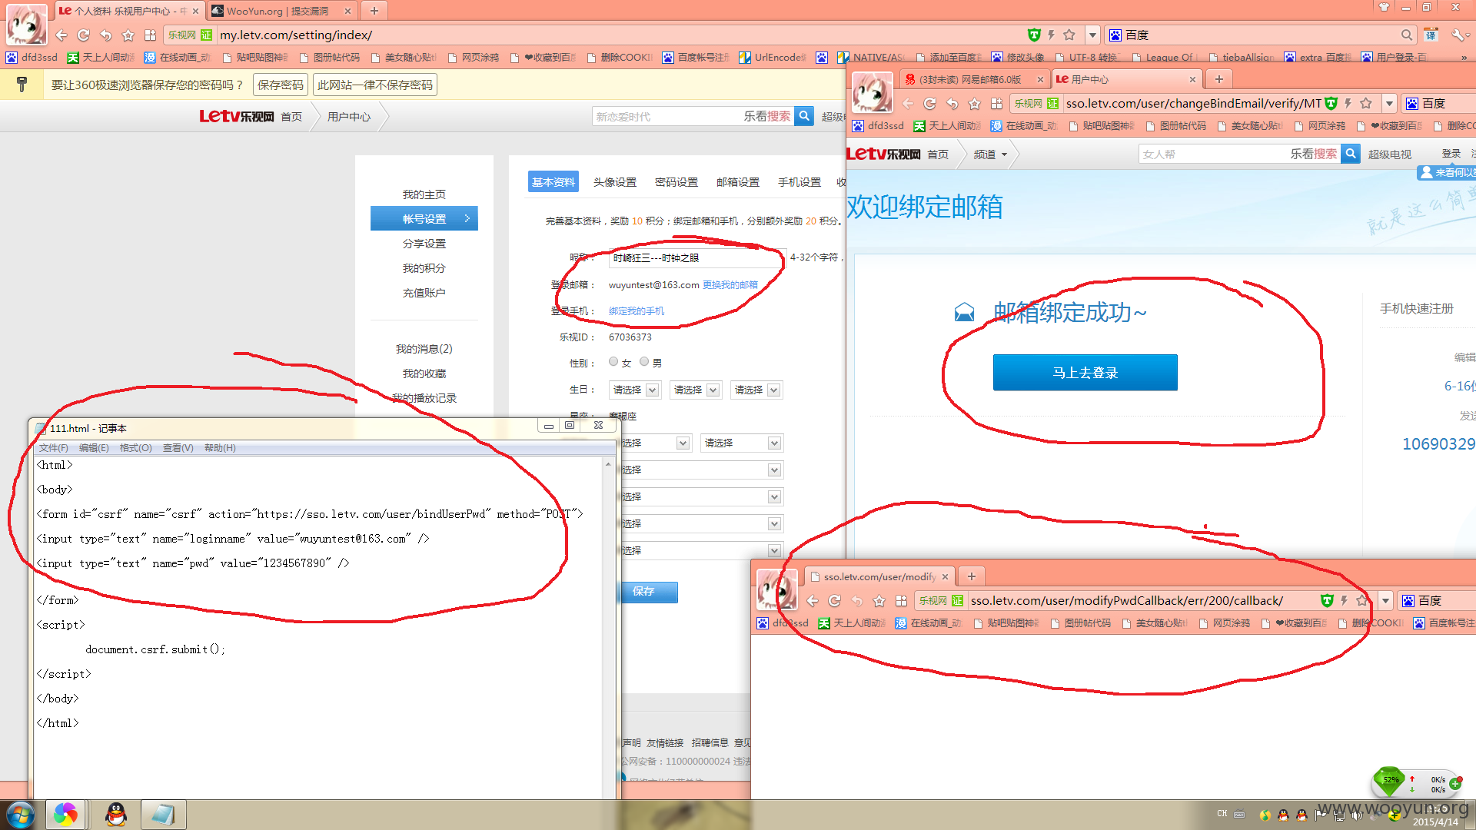
Task: Open 频道 channel dropdown in email-bind window
Action: click(990, 154)
